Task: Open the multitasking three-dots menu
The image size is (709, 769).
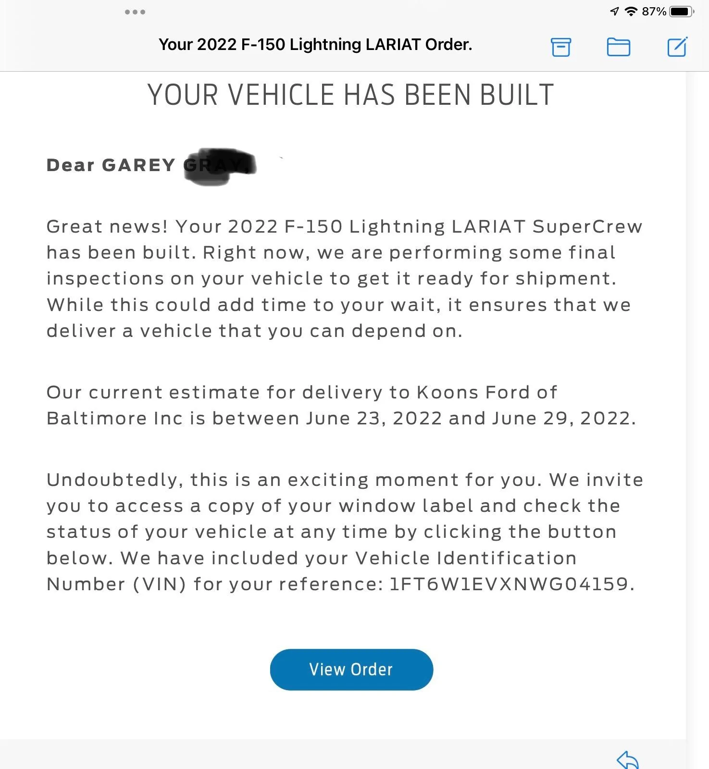Action: click(x=135, y=12)
